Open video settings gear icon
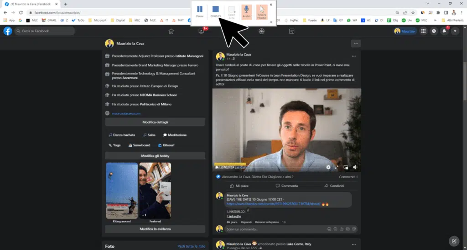Image resolution: width=467 pixels, height=250 pixels. 328,167
